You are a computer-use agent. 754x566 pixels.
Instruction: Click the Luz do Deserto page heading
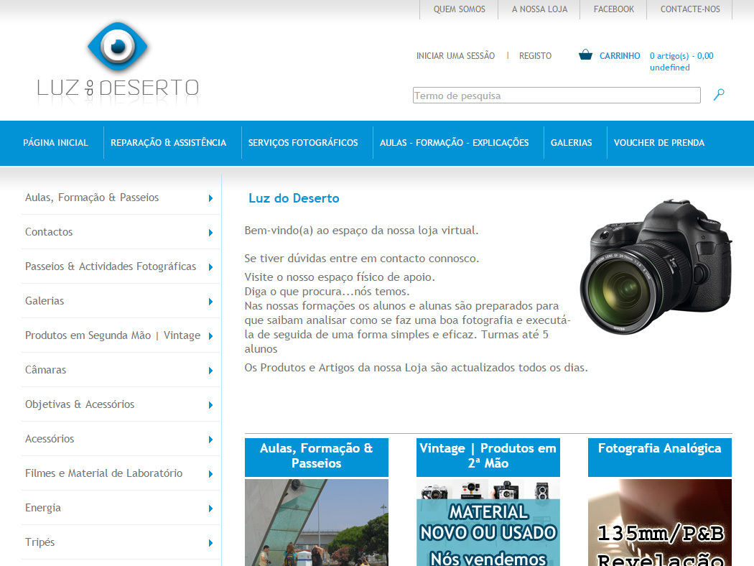(x=294, y=198)
